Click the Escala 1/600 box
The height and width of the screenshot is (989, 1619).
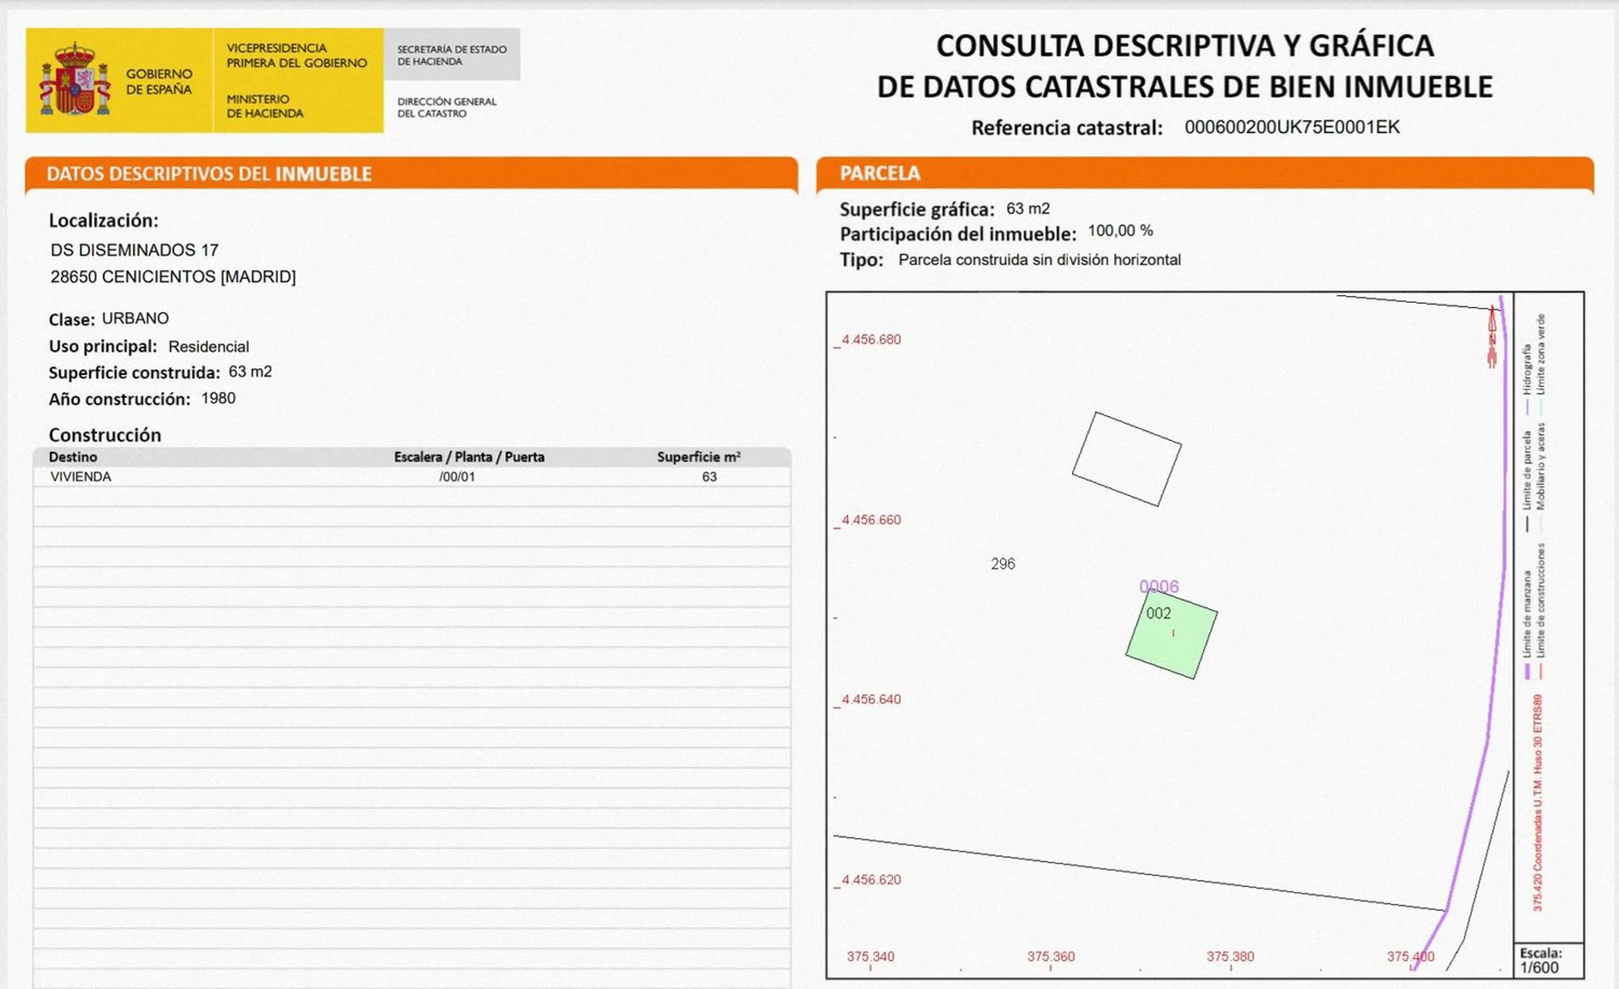point(1549,961)
